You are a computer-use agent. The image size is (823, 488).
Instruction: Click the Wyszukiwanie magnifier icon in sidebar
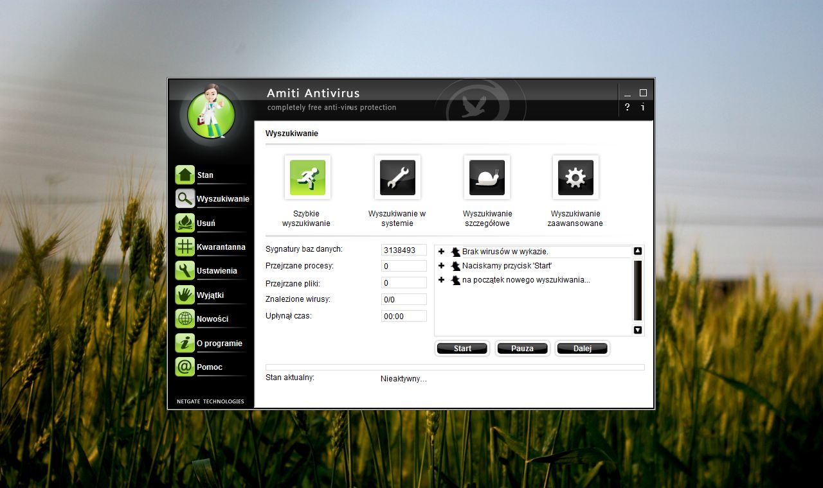tap(185, 198)
